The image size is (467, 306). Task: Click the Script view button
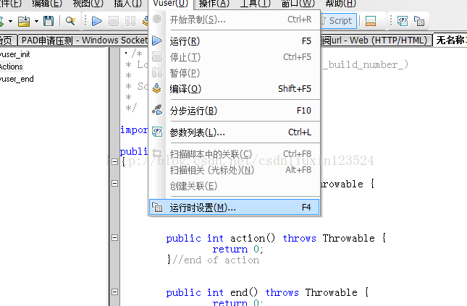[x=337, y=21]
